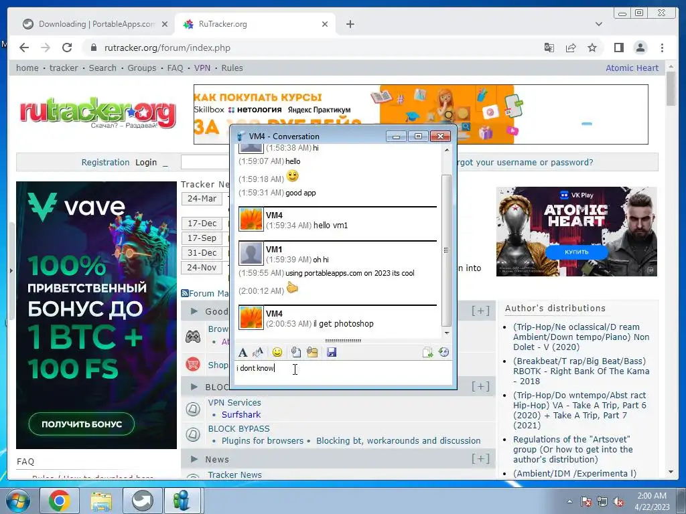Save the conversation with floppy disk icon

[x=332, y=352]
